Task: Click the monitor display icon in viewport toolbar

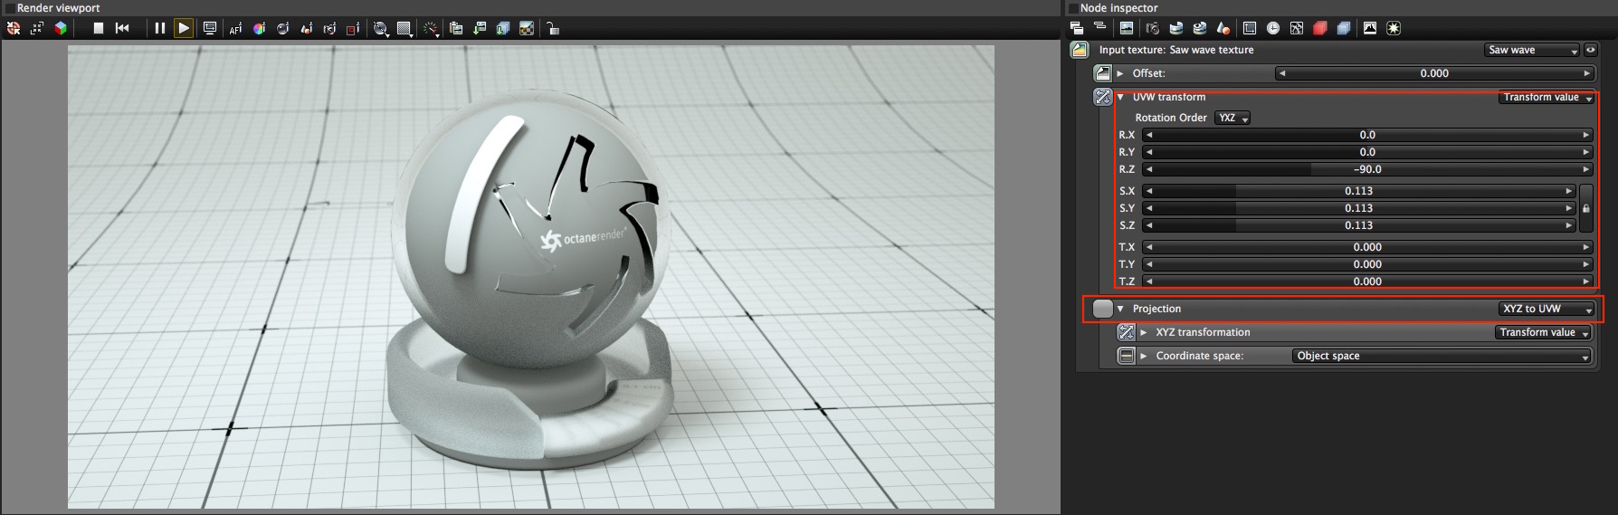Action: tap(210, 28)
